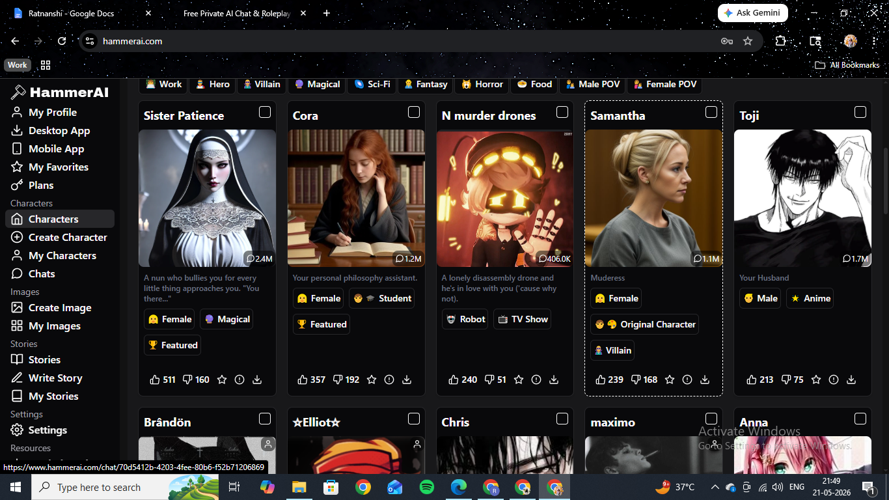Go to Desktop App page
The image size is (889, 500).
coord(60,130)
